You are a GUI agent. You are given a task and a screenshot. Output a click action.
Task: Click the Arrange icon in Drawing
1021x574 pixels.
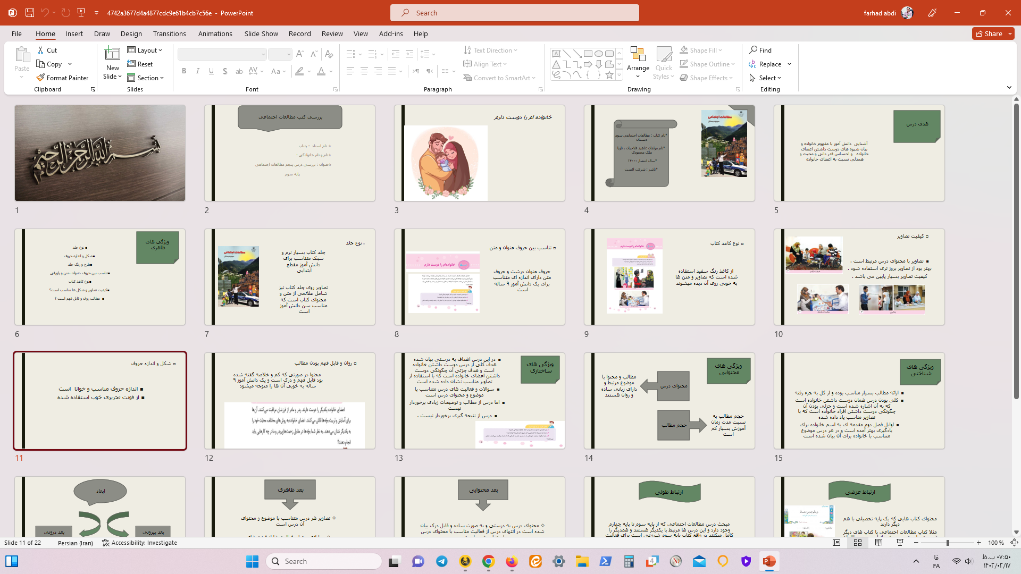click(x=638, y=55)
